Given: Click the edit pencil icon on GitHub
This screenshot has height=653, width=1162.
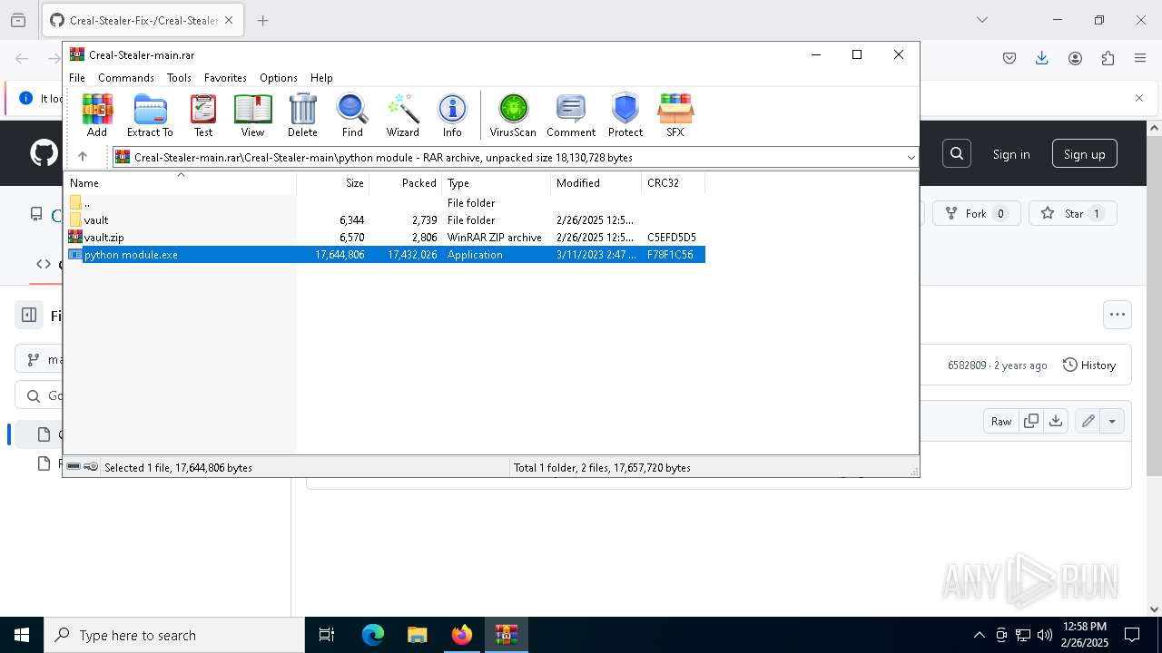Looking at the screenshot, I should [x=1087, y=421].
